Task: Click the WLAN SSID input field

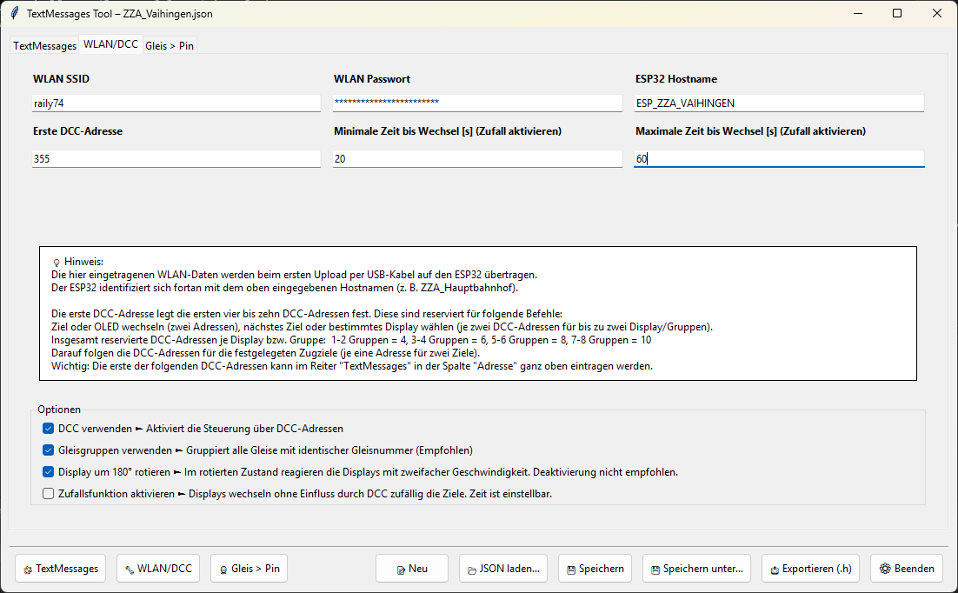Action: (x=176, y=103)
